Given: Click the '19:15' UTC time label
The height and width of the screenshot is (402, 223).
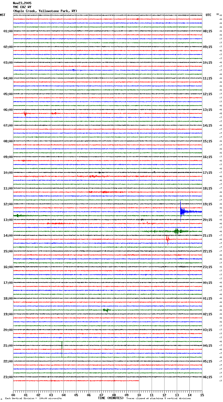Looking at the screenshot, I should pos(208,204).
